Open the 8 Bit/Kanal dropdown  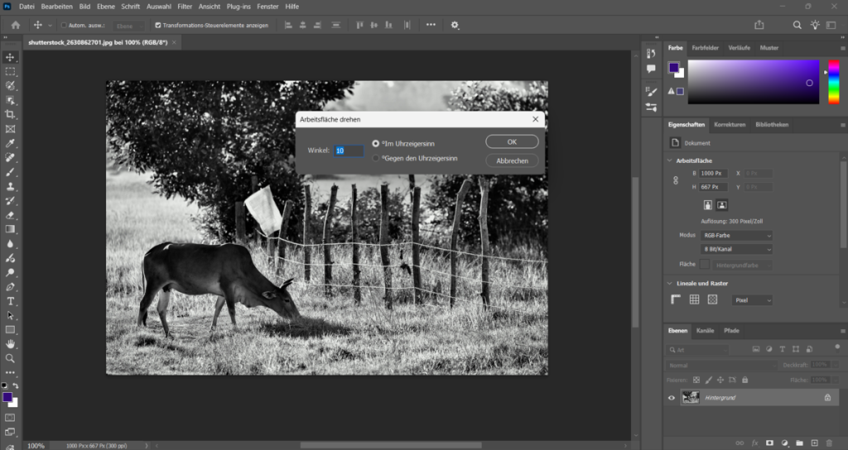click(736, 249)
